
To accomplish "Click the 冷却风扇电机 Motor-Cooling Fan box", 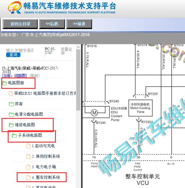I will click(141, 108).
